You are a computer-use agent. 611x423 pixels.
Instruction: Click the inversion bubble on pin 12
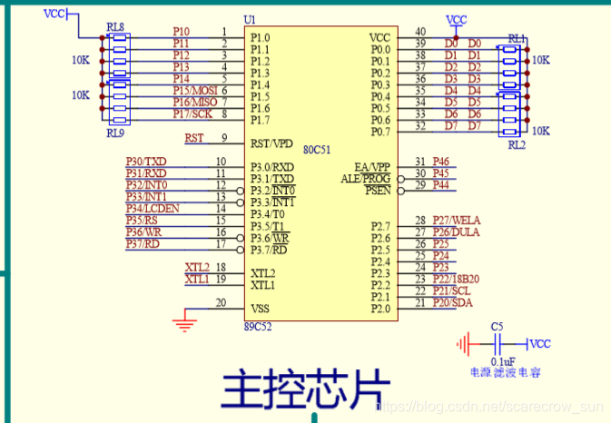click(241, 191)
